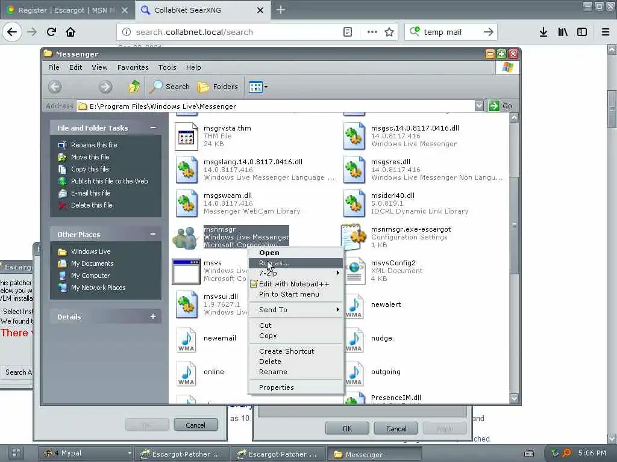Choose Run as... in context menu
Screen dimensions: 617x462
(296, 263)
